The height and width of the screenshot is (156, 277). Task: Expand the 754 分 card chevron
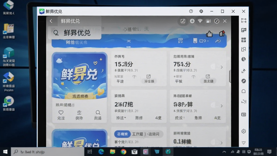(x=222, y=67)
